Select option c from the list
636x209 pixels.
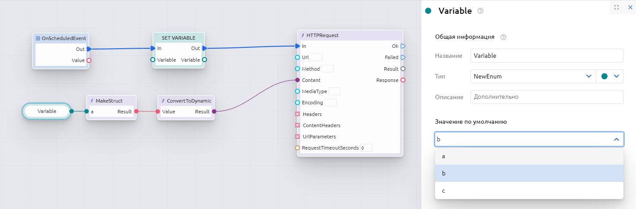pos(529,190)
